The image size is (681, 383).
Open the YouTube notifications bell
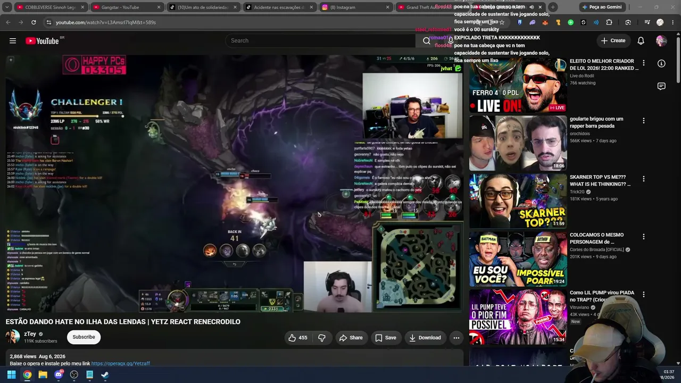pyautogui.click(x=641, y=41)
